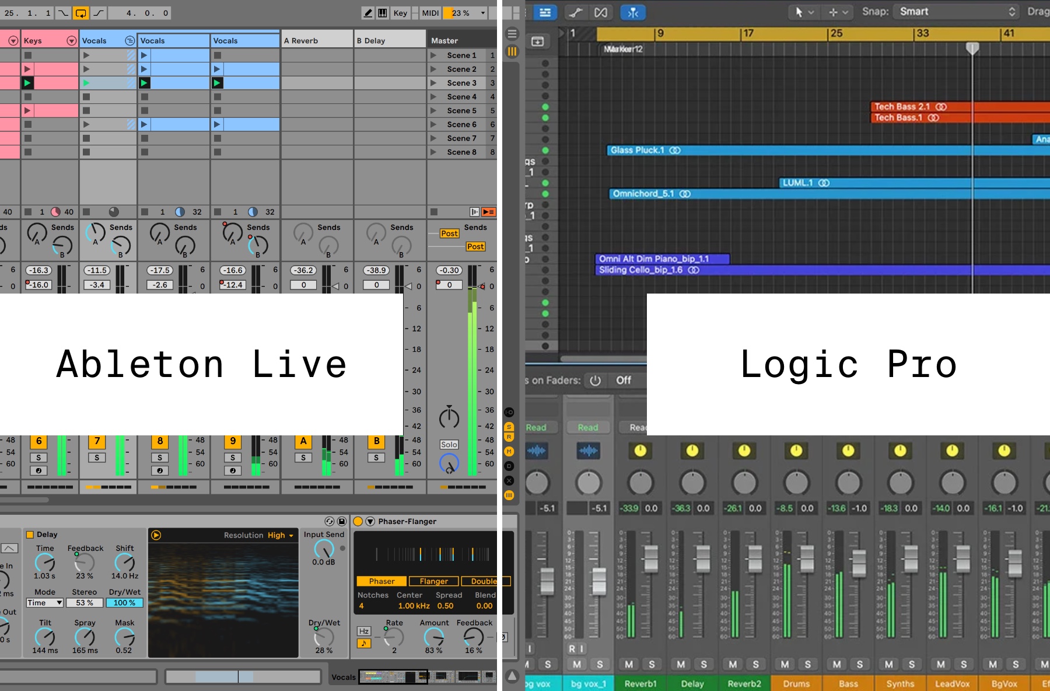Click Logic Pro automation curve icon

pyautogui.click(x=576, y=12)
